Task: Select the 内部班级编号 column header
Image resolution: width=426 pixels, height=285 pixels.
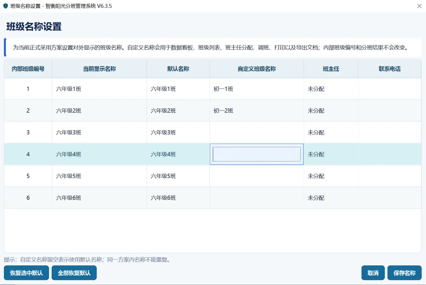Action: point(28,69)
